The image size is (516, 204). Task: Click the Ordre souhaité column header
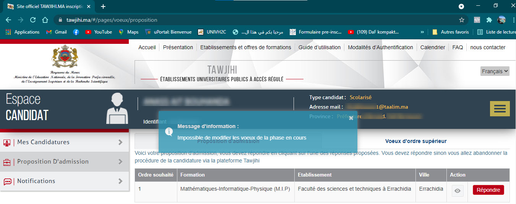pyautogui.click(x=156, y=175)
